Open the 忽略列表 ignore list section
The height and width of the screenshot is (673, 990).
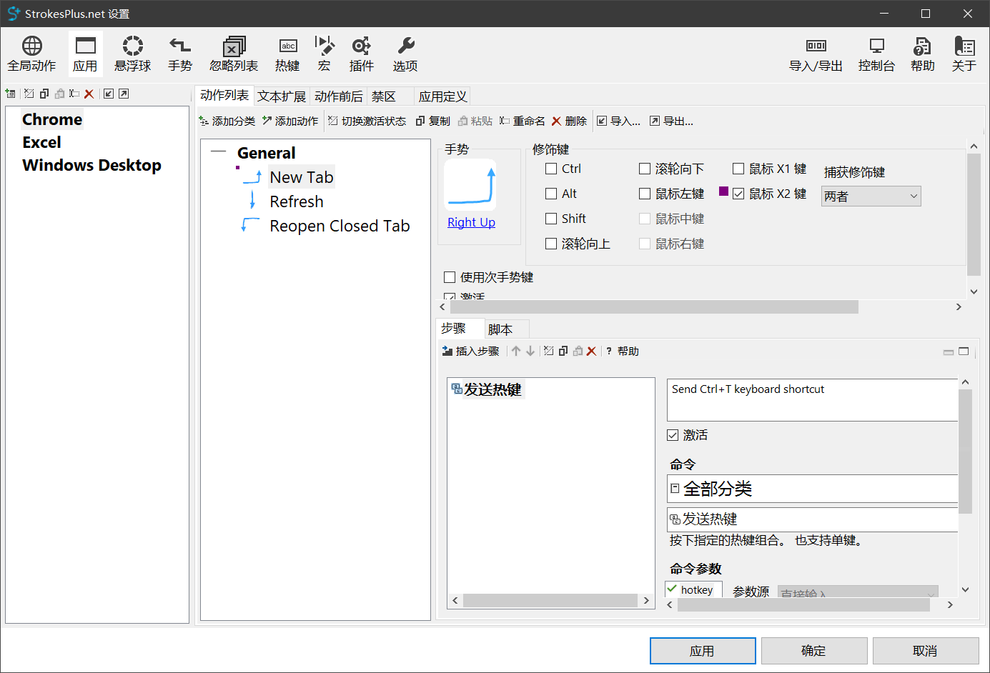point(234,54)
